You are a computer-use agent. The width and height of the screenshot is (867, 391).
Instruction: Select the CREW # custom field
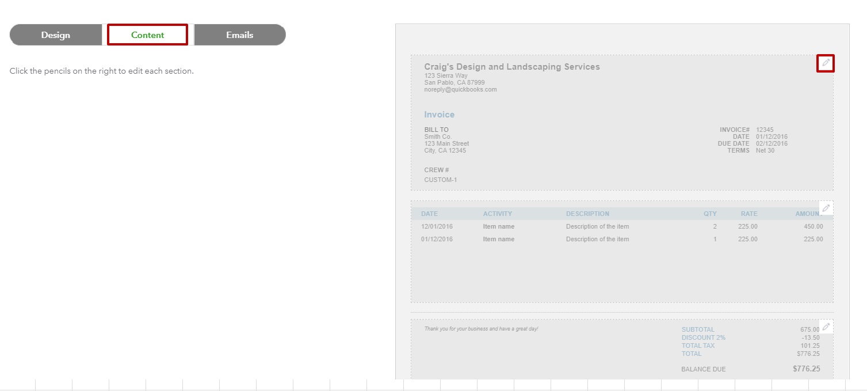coord(441,174)
